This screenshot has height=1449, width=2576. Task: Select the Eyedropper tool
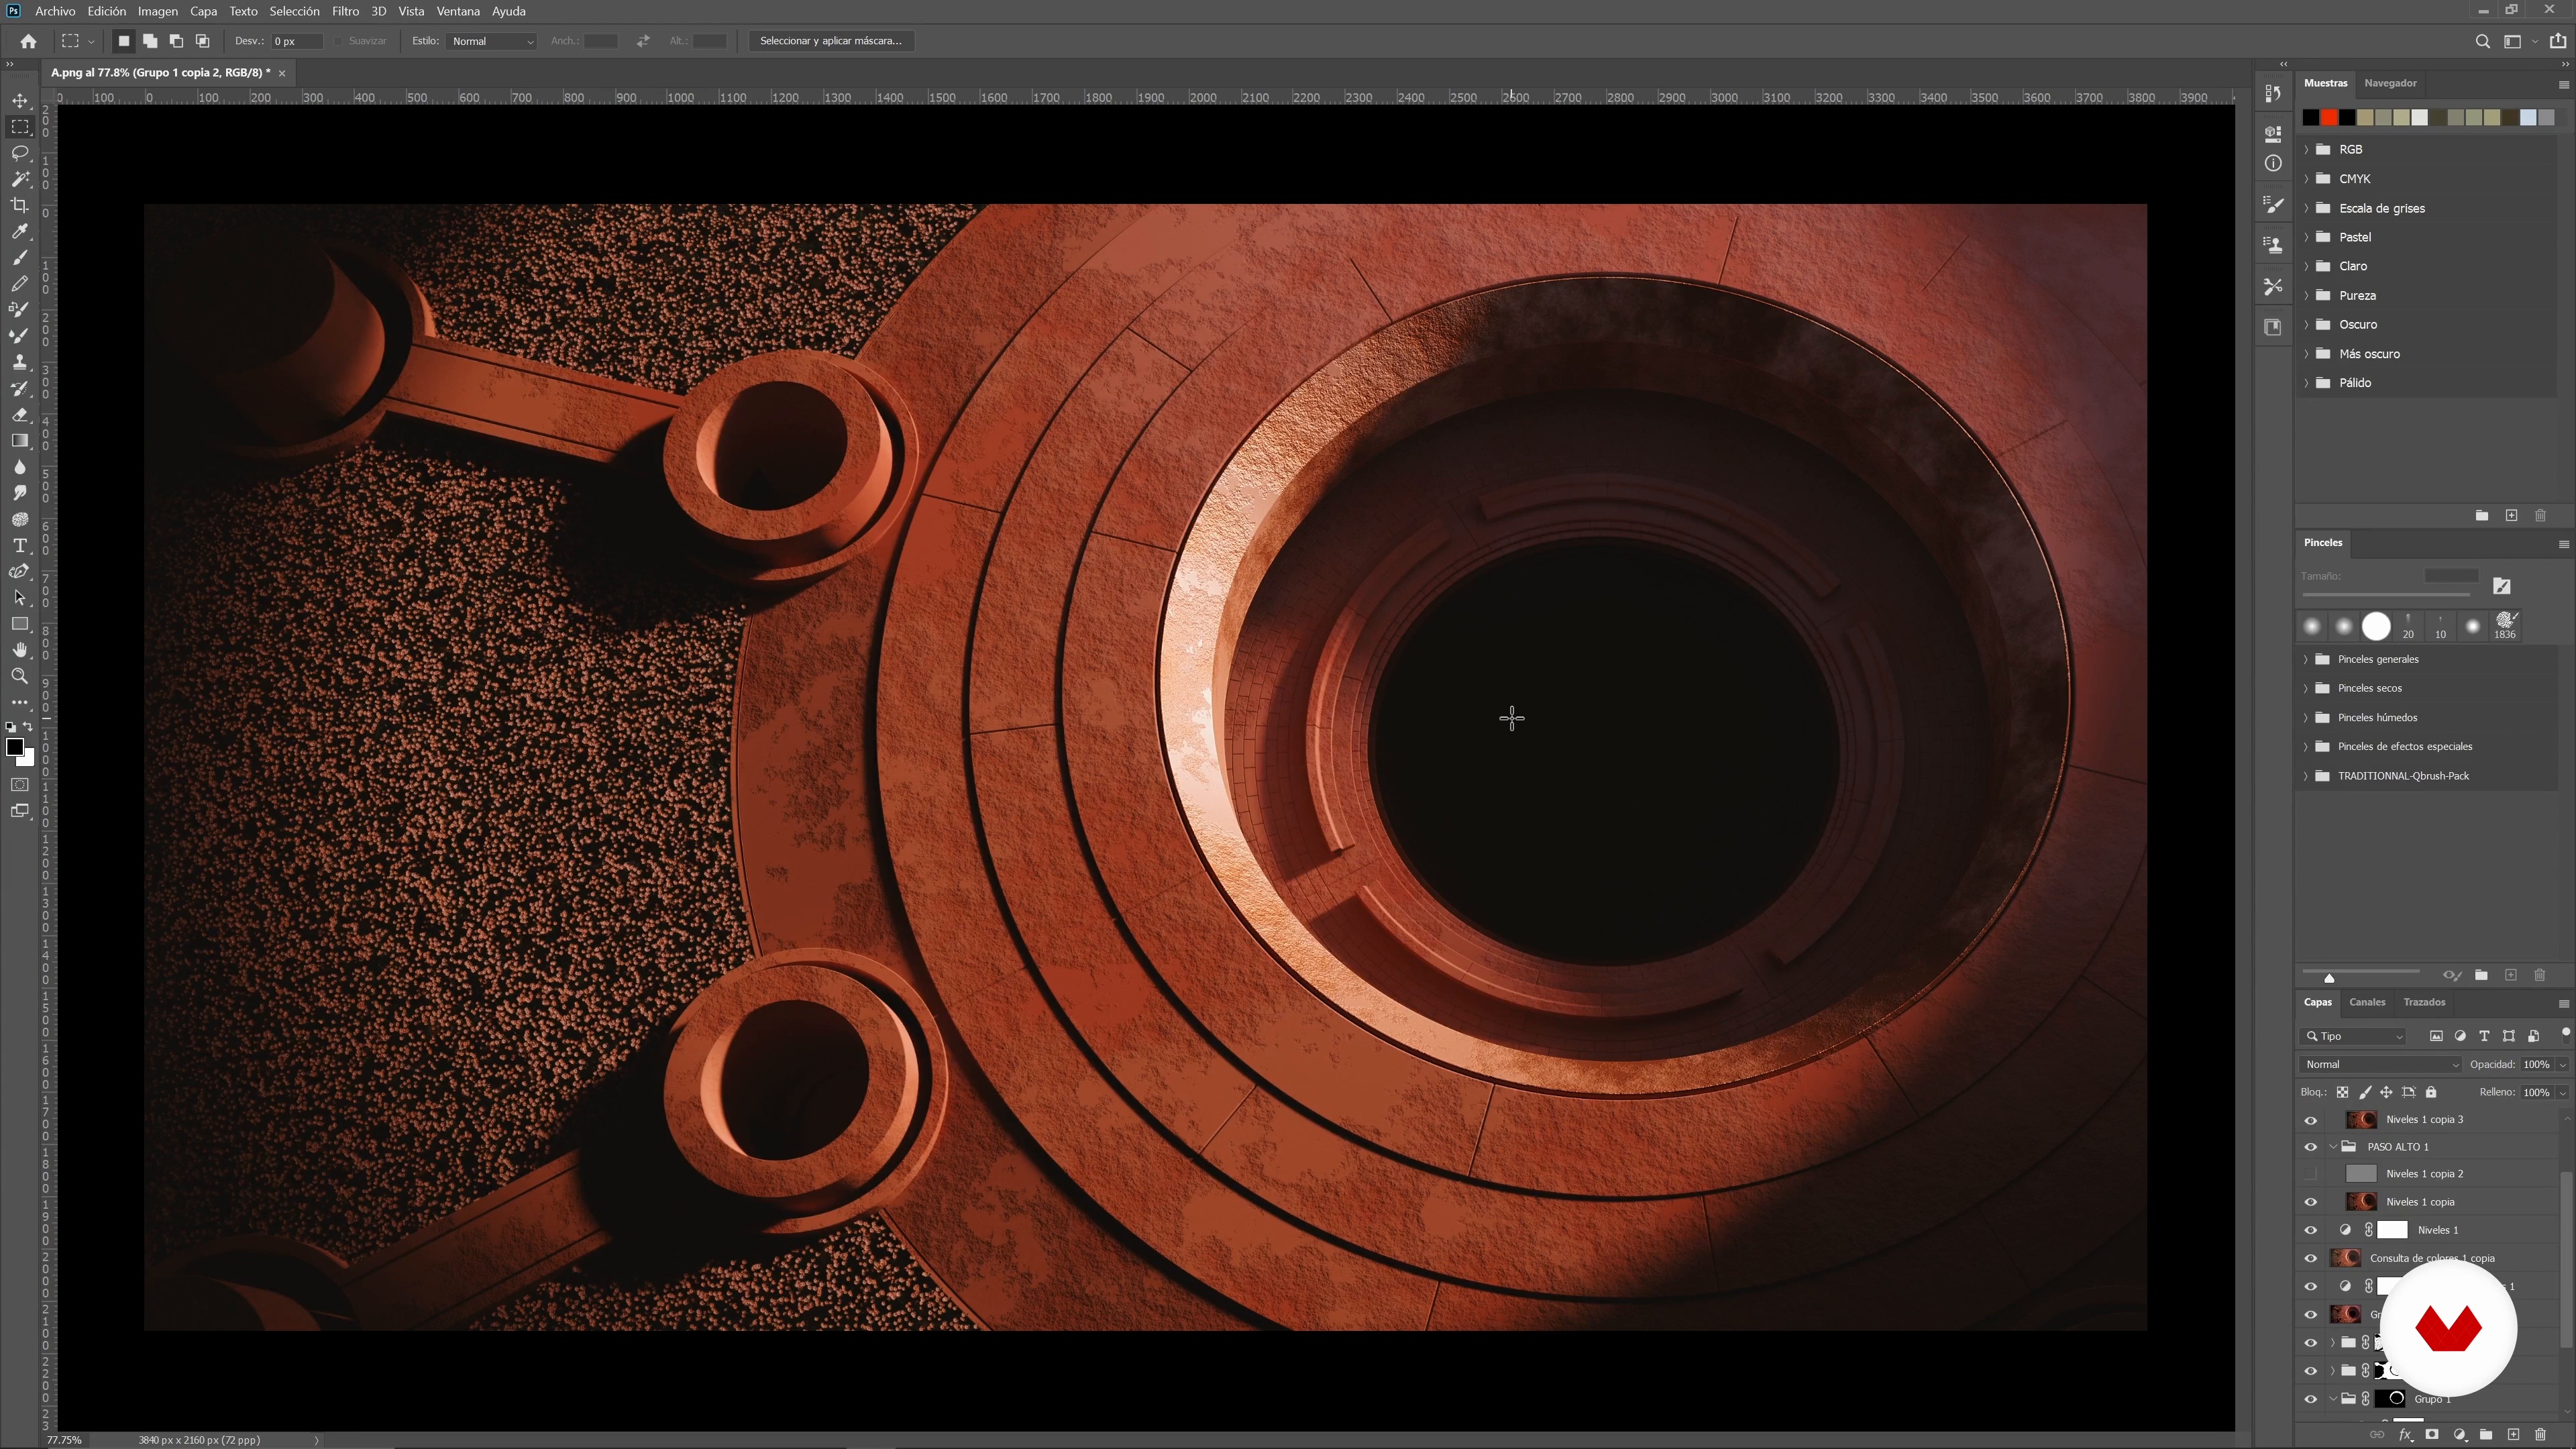[20, 231]
